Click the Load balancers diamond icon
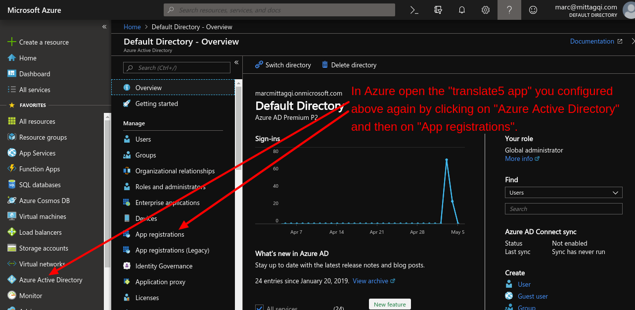Image resolution: width=635 pixels, height=310 pixels. tap(12, 232)
